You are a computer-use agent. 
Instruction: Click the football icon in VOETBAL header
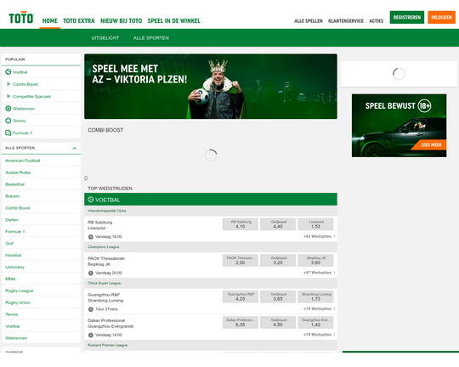pos(90,200)
